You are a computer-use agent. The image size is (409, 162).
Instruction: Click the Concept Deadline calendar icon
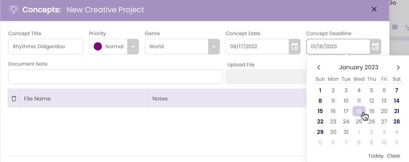coord(375,47)
